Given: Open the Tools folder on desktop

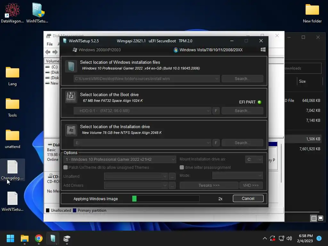Looking at the screenshot, I should (12, 108).
